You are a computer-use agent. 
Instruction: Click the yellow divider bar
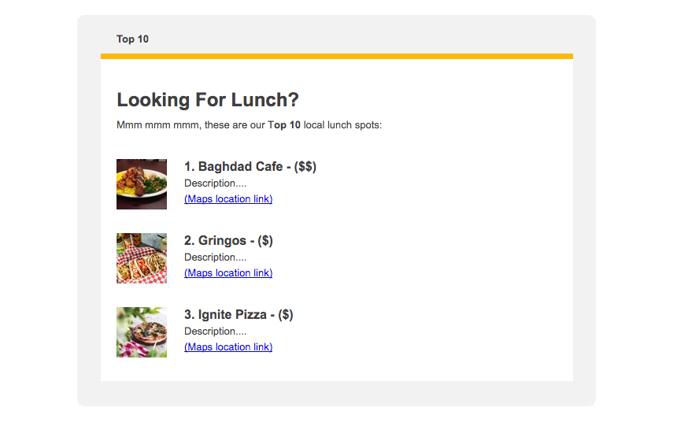(337, 56)
